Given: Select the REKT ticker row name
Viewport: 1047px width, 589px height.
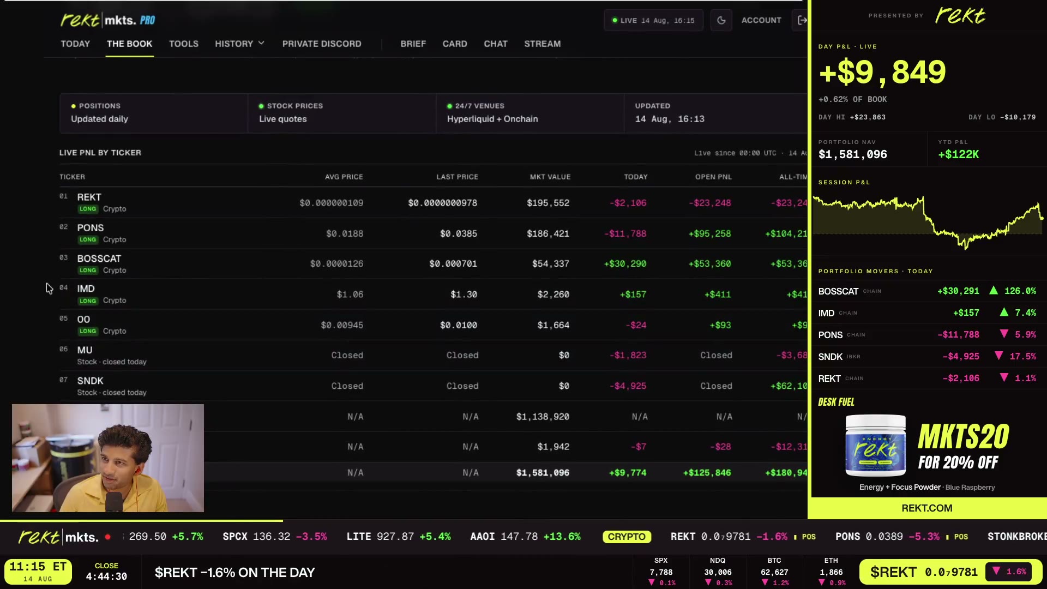Looking at the screenshot, I should point(89,197).
